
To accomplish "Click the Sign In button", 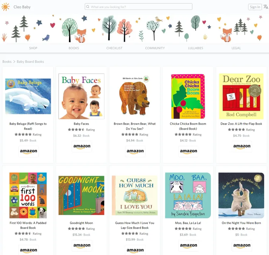I will (x=255, y=7).
